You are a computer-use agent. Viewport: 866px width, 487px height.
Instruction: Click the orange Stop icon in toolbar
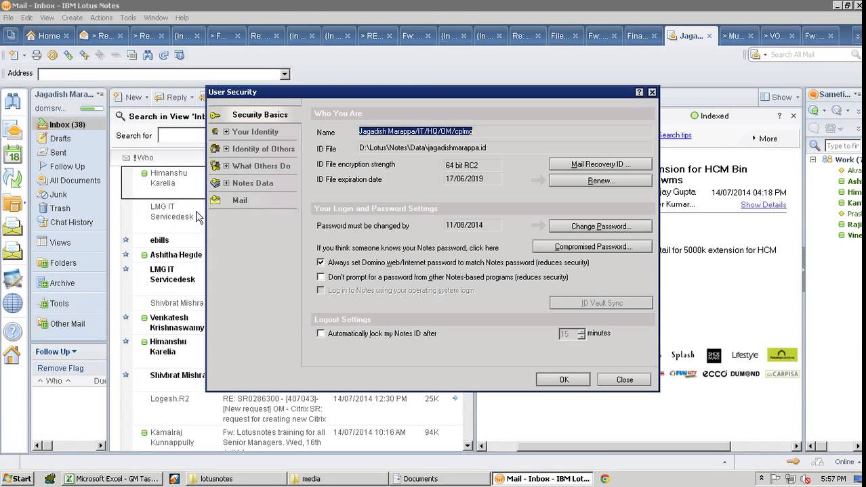(52, 55)
